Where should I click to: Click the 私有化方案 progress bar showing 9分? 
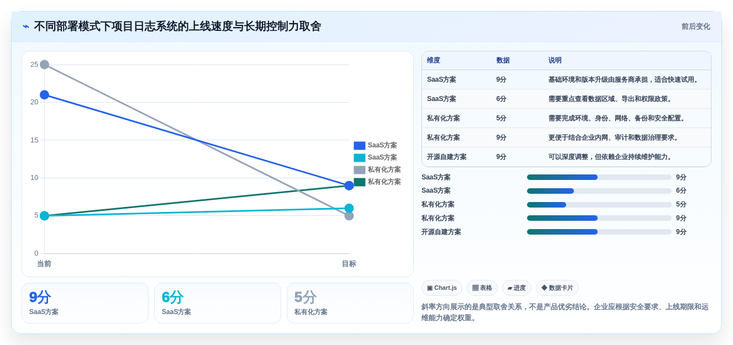click(x=599, y=218)
